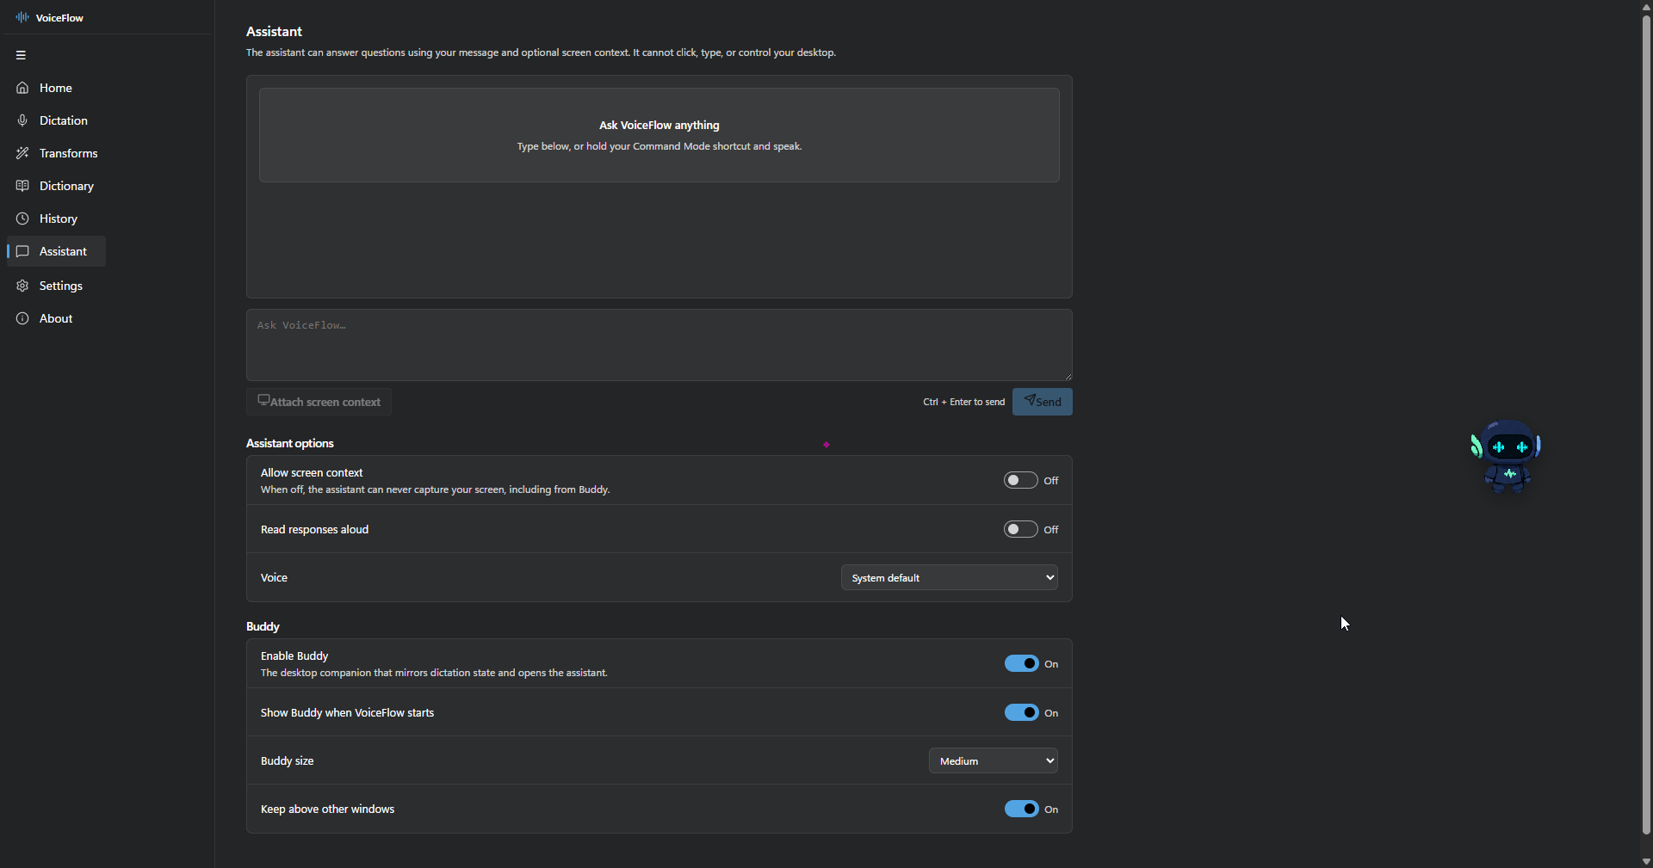Click the 'Assistant options' heading
The height and width of the screenshot is (868, 1653).
pos(290,443)
